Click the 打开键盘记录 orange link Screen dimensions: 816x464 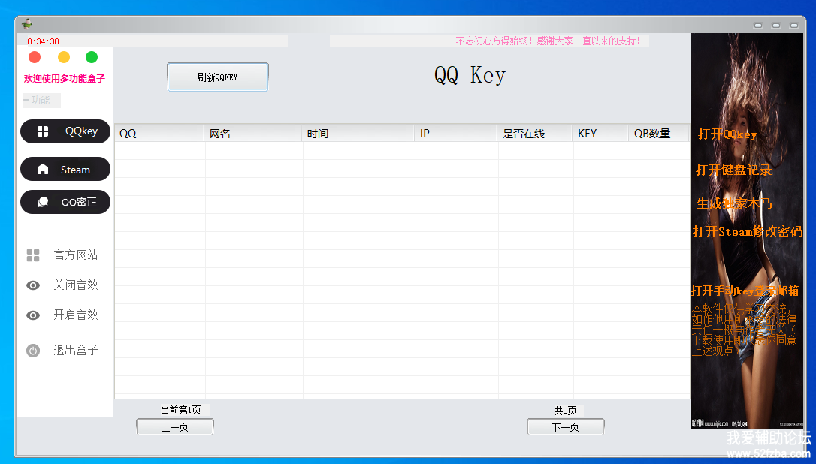[x=734, y=170]
